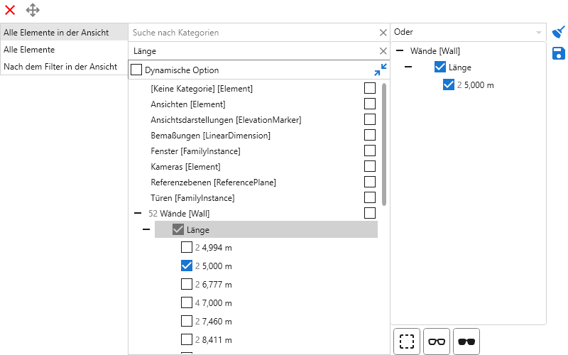Click the dashed rectangle selection icon
The image size is (568, 355).
click(407, 342)
